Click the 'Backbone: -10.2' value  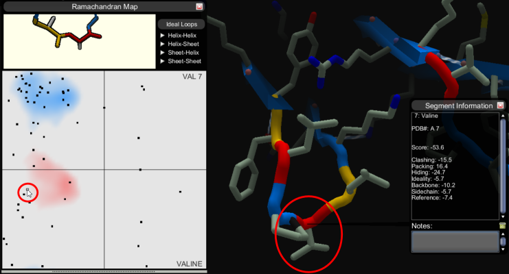coord(433,185)
